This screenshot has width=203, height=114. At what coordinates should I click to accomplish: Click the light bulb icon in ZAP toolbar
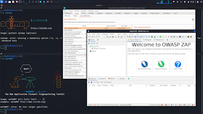click(158, 37)
